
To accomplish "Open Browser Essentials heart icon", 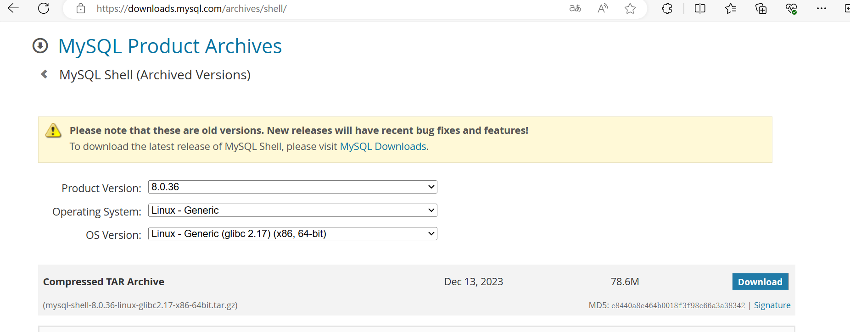I will click(791, 8).
